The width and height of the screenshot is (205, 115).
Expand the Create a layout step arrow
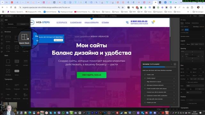click(x=174, y=78)
